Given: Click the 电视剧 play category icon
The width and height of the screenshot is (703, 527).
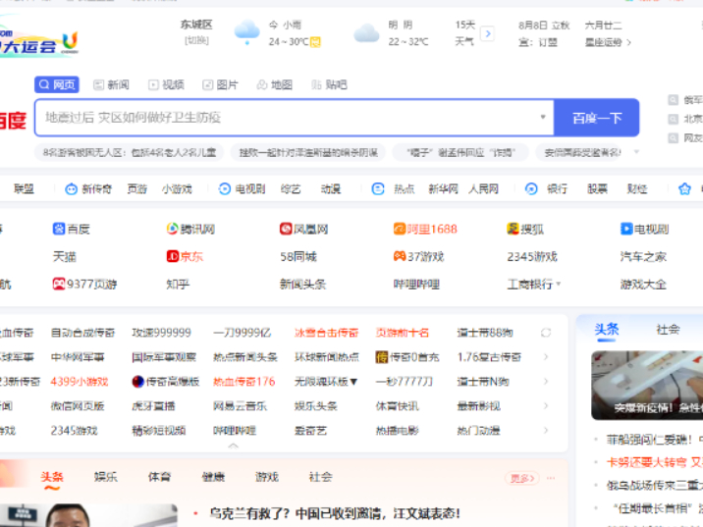Looking at the screenshot, I should (224, 189).
